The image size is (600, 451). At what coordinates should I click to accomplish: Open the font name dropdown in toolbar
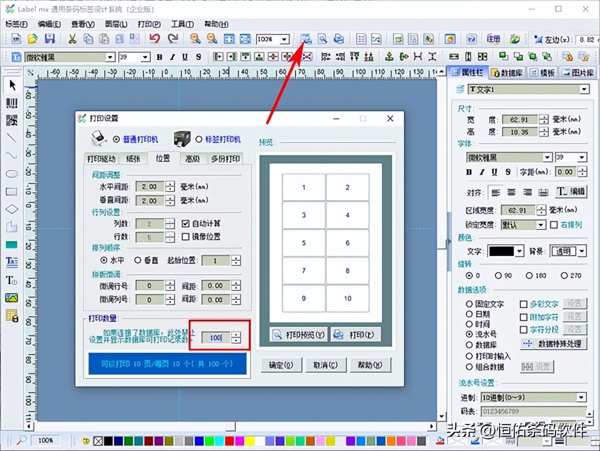pyautogui.click(x=110, y=57)
